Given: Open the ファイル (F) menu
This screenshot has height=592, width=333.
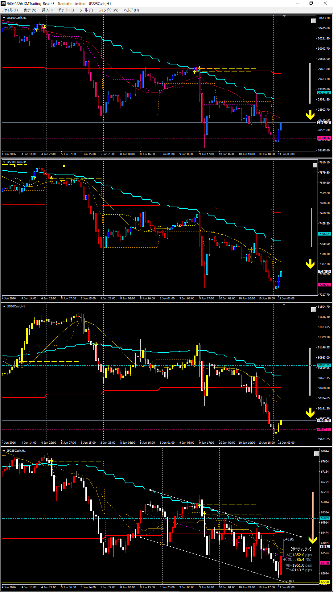Looking at the screenshot, I should pyautogui.click(x=10, y=10).
